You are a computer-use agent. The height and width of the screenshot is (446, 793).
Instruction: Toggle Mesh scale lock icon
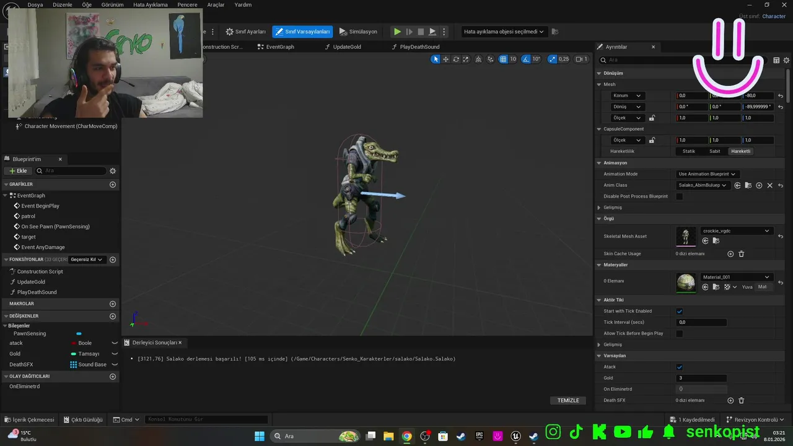(652, 118)
